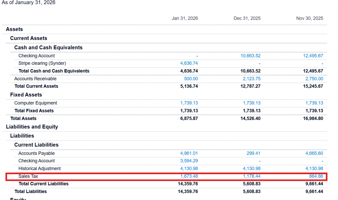Screen dimensions: 338x200
Task: Open liability Checking Account amount 3,594.29
Action: 189,161
